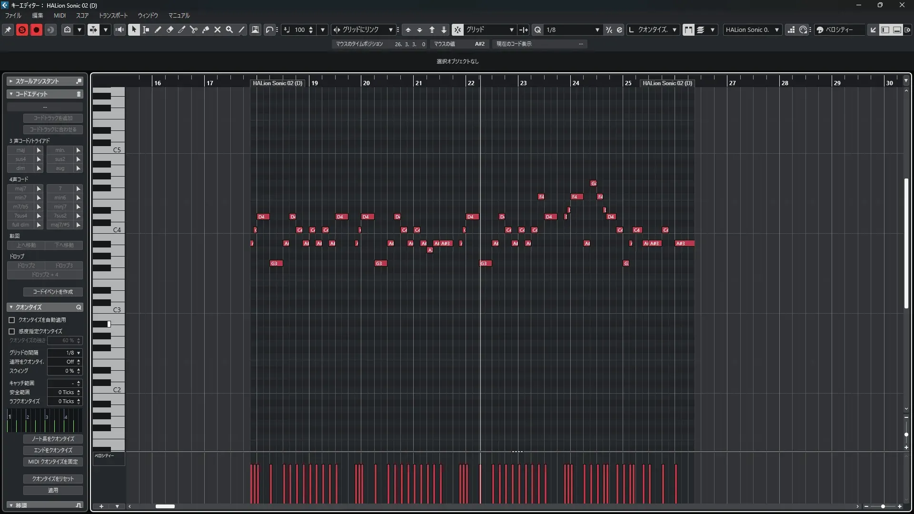Image resolution: width=914 pixels, height=514 pixels.
Task: Select the Glue tool
Action: (206, 30)
